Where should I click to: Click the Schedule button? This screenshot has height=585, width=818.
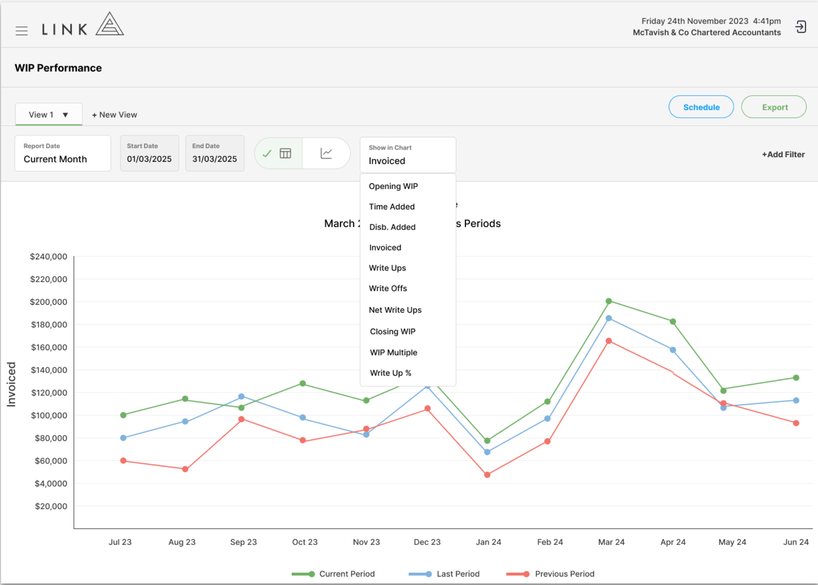coord(701,107)
